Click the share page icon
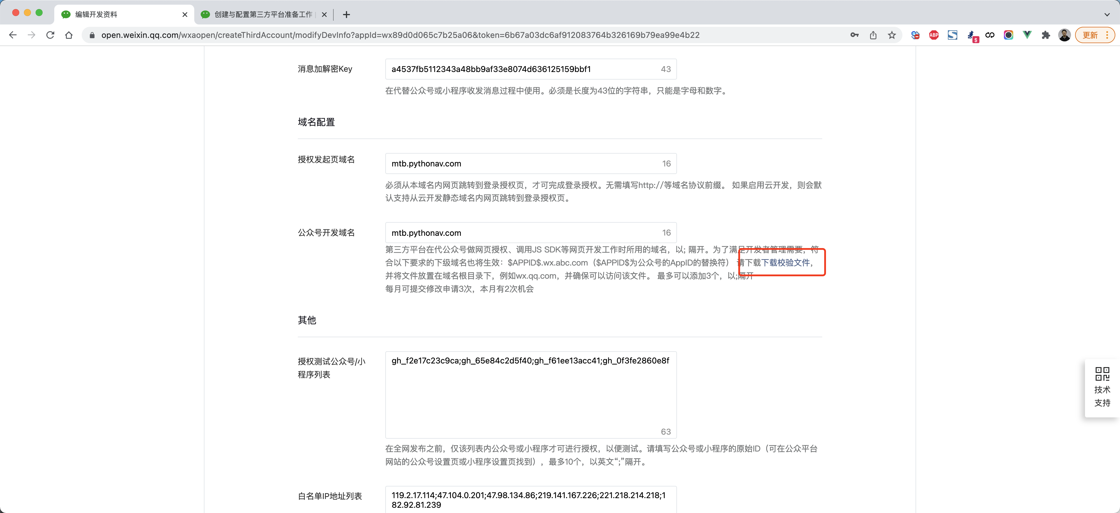This screenshot has height=513, width=1120. (873, 35)
